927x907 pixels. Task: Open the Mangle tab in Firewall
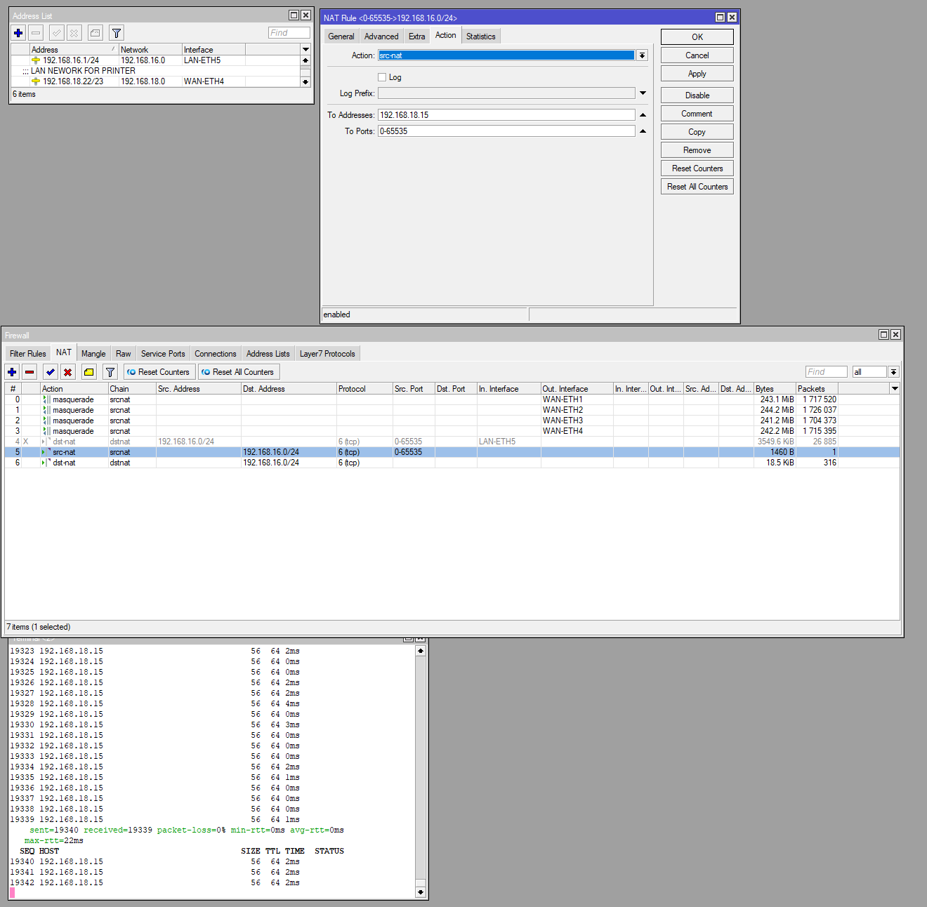pyautogui.click(x=93, y=354)
